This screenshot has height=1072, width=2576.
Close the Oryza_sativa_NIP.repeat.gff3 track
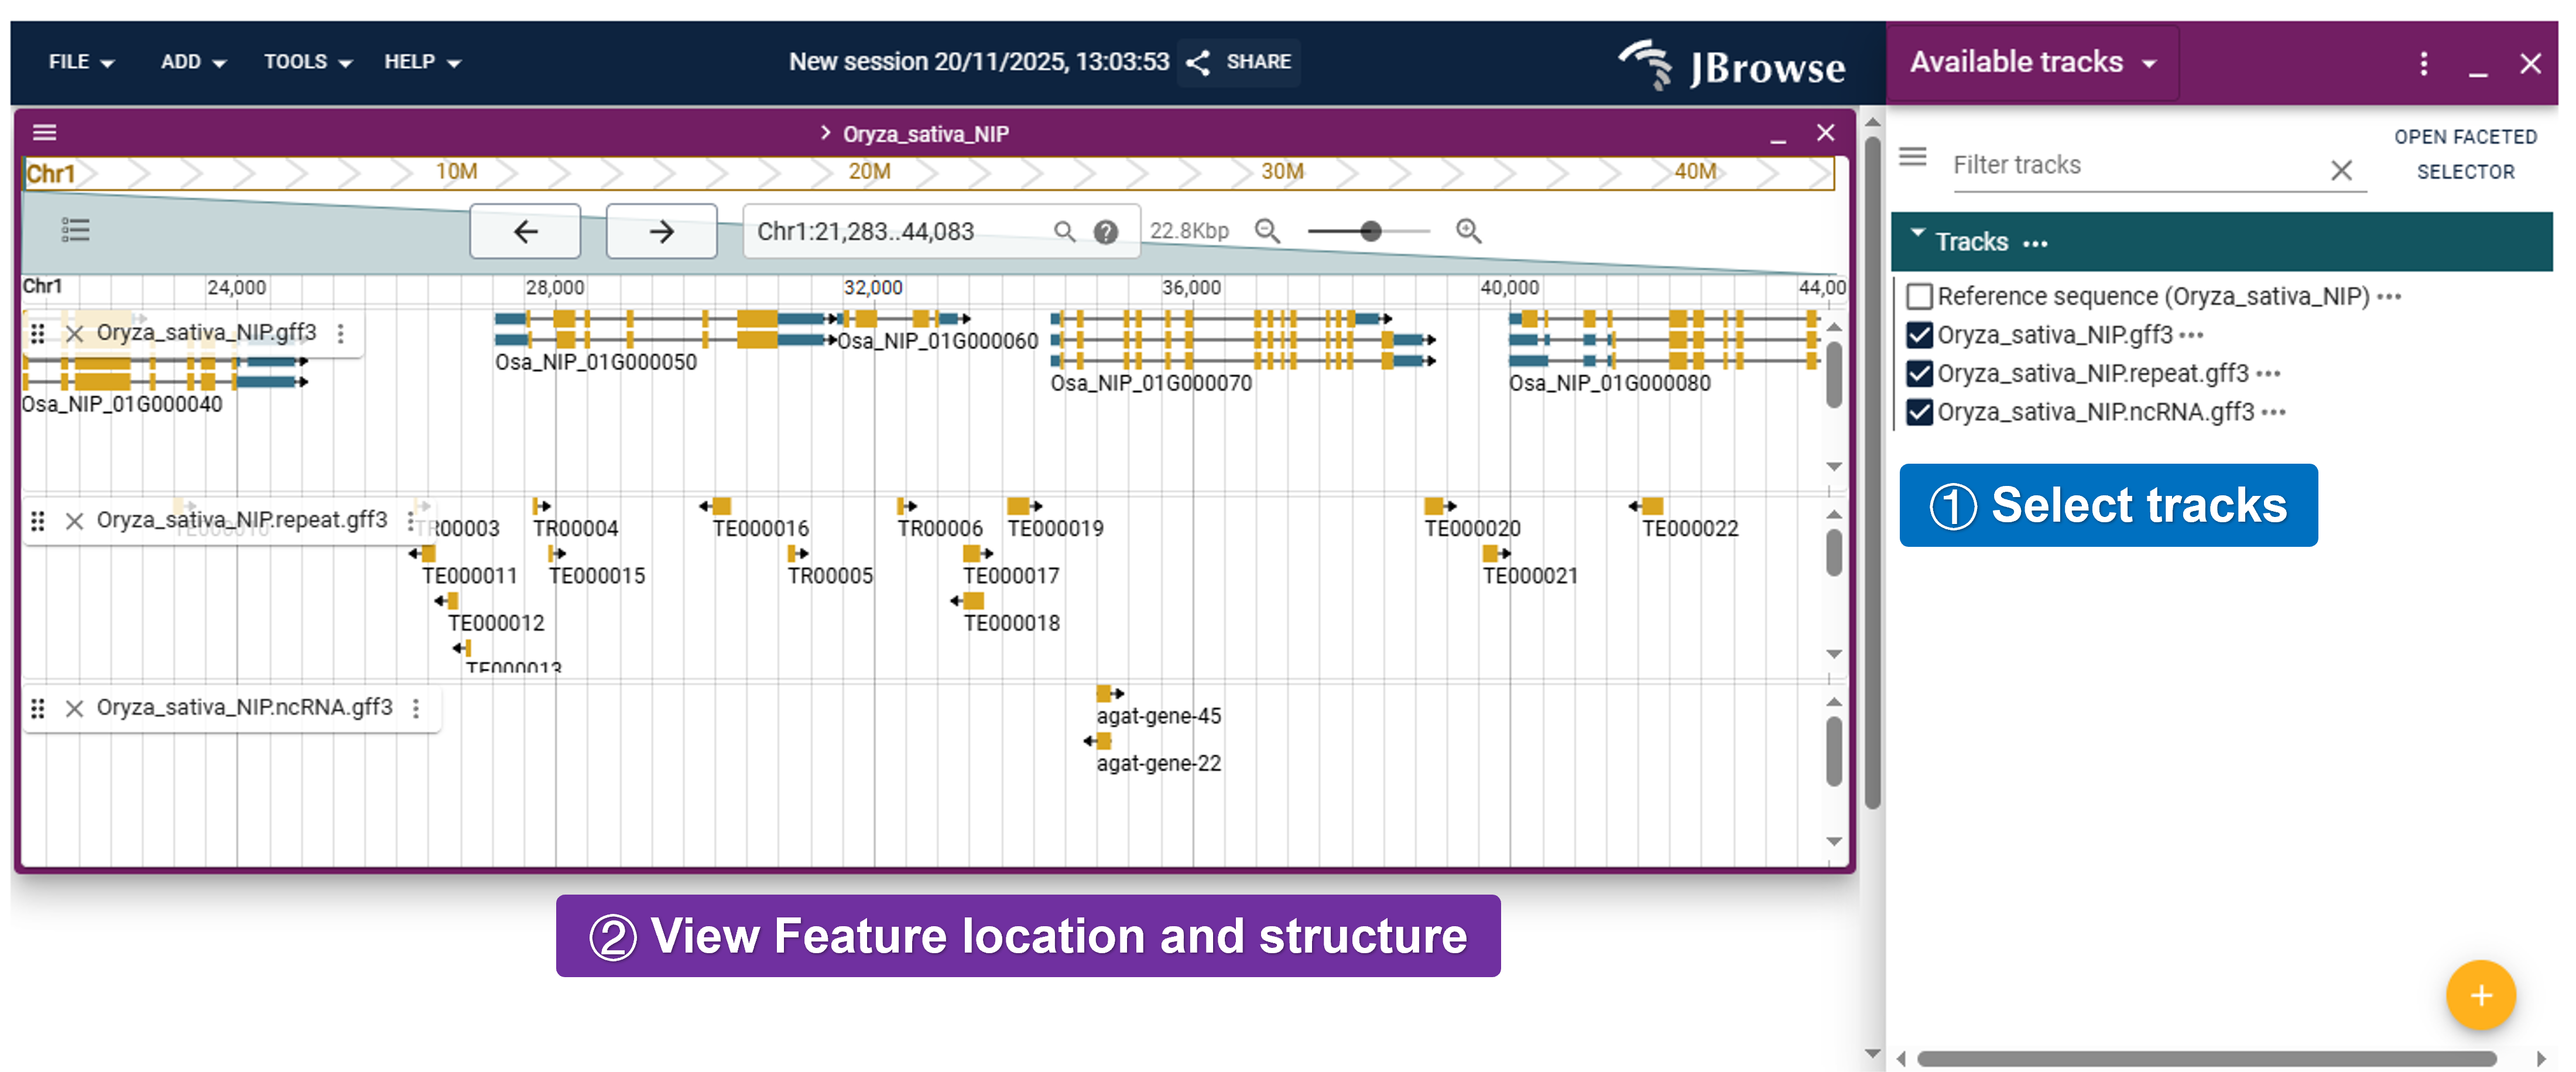[74, 521]
